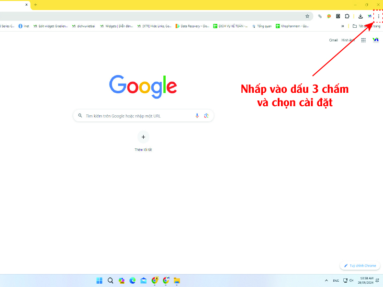Image resolution: width=383 pixels, height=287 pixels.
Task: Open the DỊCH VỤ KẾ TOÁN bookmark
Action: (231, 26)
